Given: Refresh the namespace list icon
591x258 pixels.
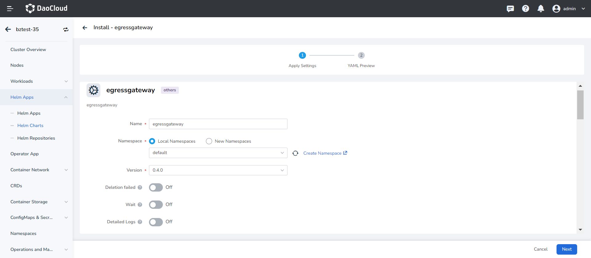Looking at the screenshot, I should pos(295,153).
